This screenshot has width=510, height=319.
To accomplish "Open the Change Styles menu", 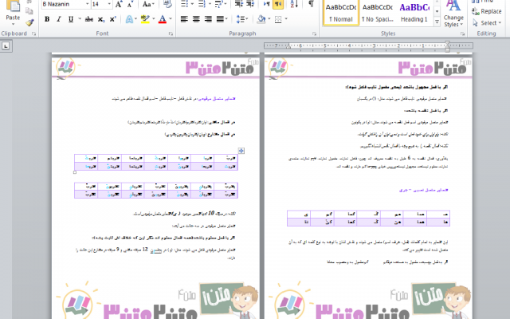I will pyautogui.click(x=453, y=14).
